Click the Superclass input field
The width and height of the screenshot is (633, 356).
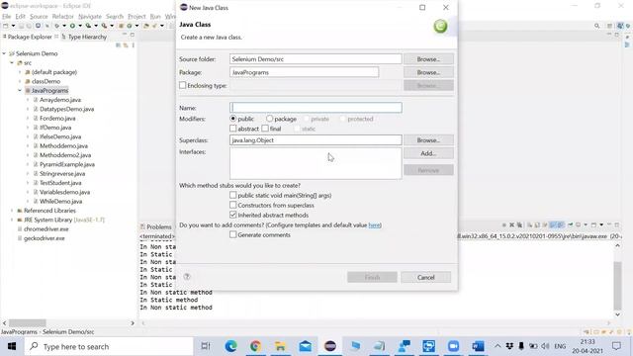point(316,140)
